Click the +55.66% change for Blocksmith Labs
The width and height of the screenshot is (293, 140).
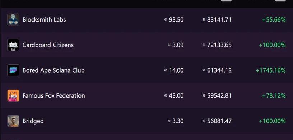[x=274, y=20]
